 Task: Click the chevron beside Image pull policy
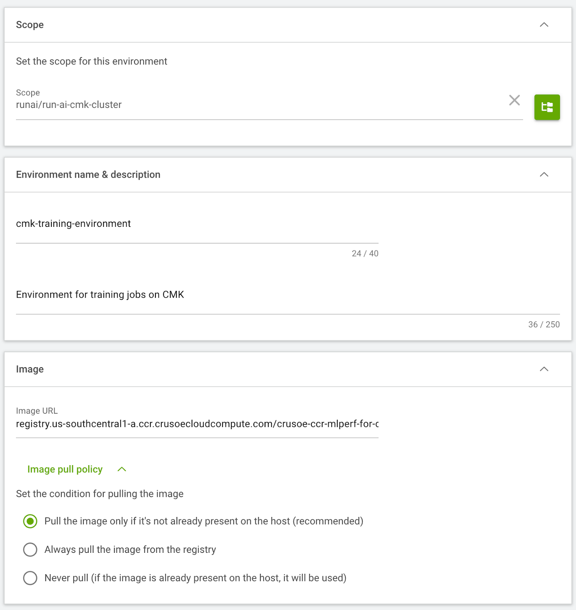coord(122,469)
